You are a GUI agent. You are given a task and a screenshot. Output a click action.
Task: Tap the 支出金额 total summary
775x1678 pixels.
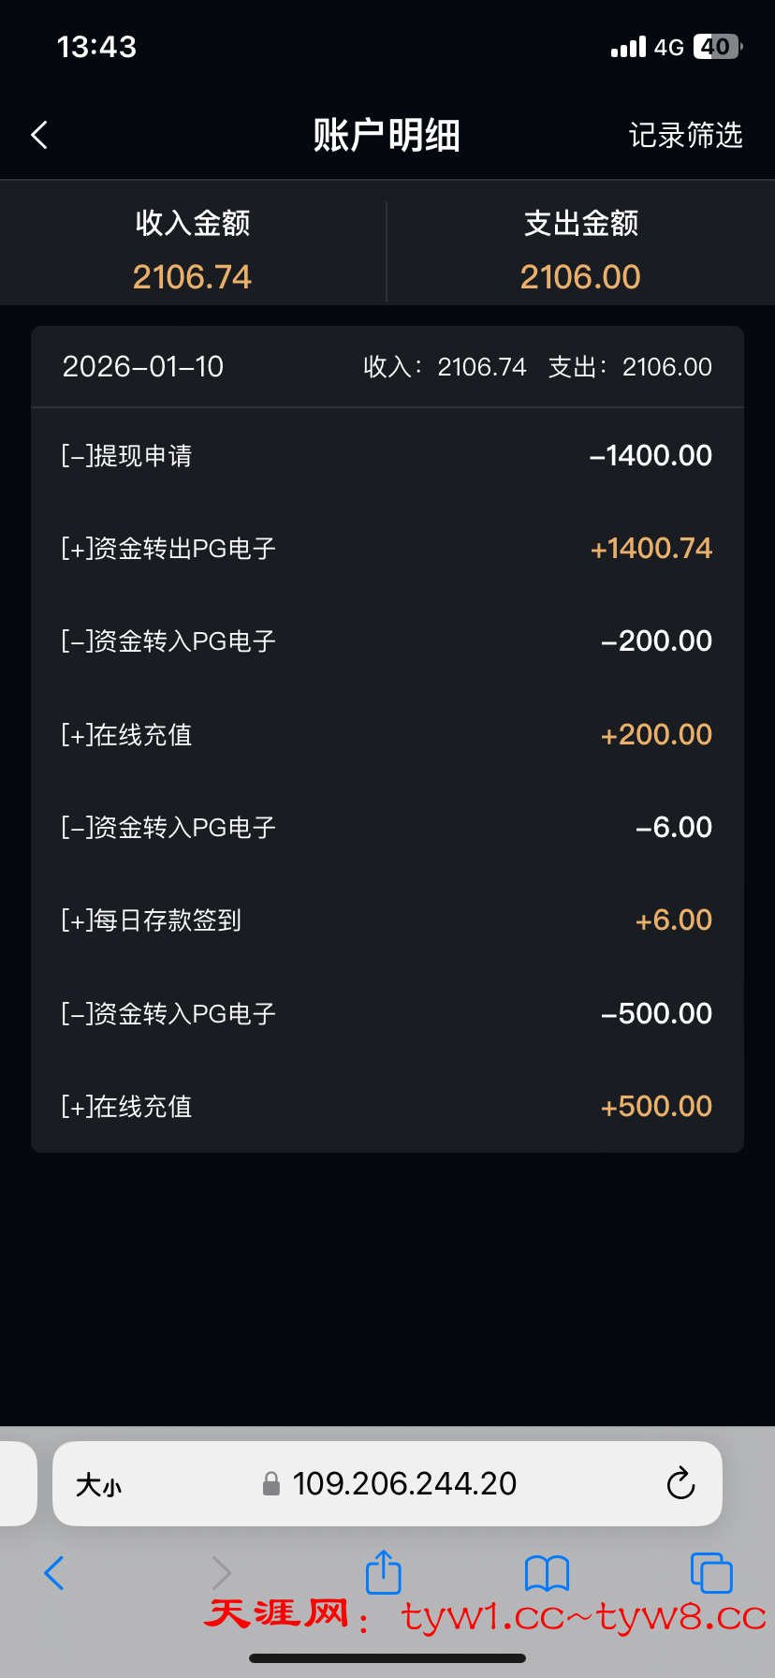pyautogui.click(x=580, y=250)
